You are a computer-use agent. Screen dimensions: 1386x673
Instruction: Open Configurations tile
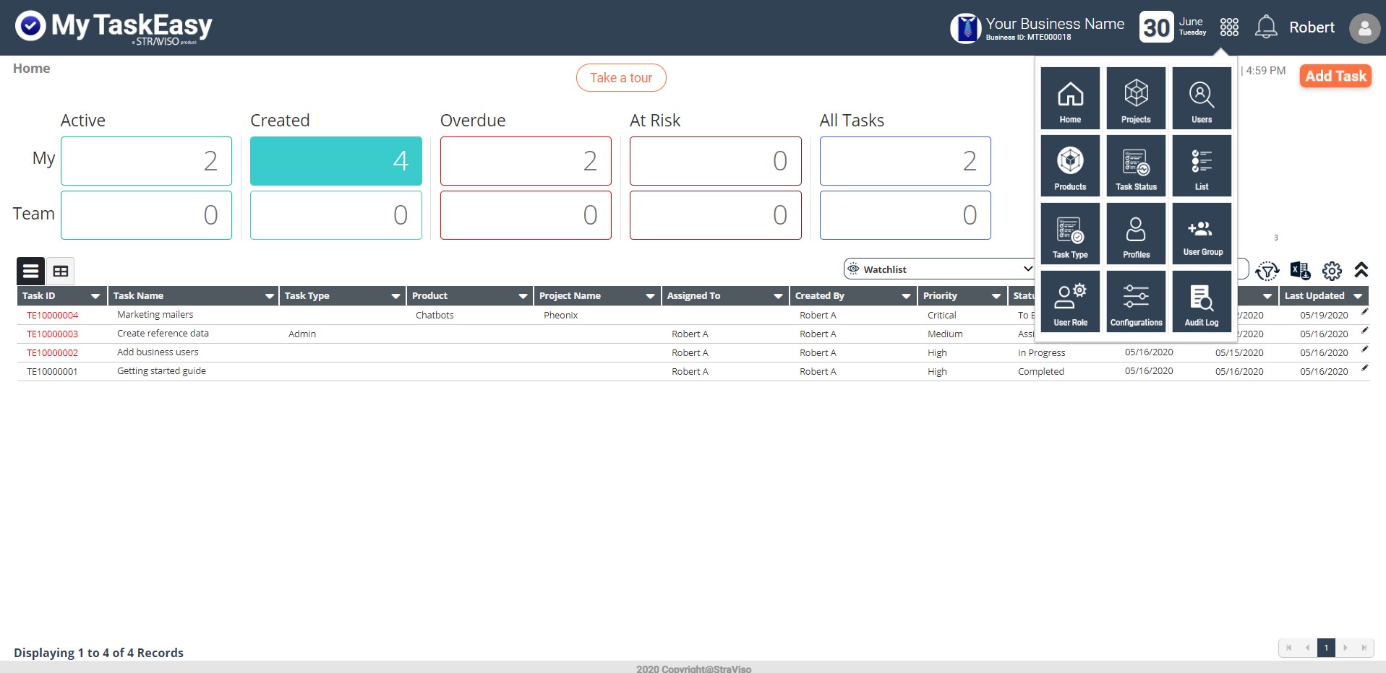[x=1136, y=301]
